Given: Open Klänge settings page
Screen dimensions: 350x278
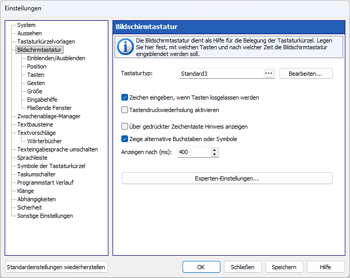Looking at the screenshot, I should [x=25, y=191].
